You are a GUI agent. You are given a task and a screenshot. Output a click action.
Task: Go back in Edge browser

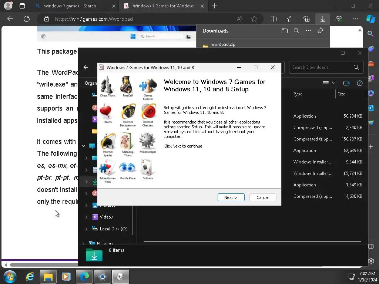tap(10, 19)
